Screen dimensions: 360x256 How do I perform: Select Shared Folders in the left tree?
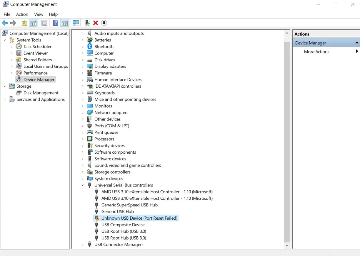(x=38, y=60)
